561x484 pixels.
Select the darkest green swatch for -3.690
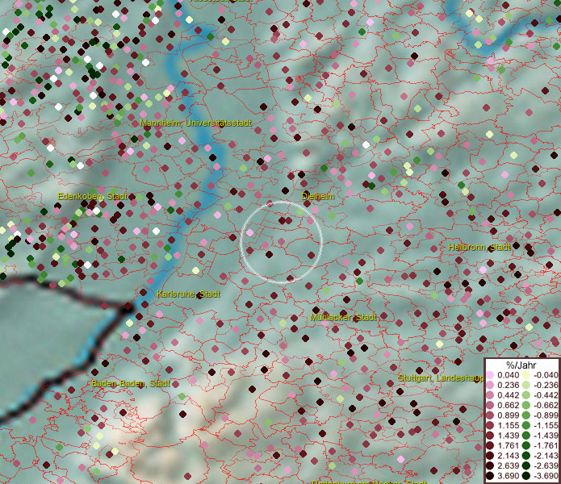(x=526, y=476)
